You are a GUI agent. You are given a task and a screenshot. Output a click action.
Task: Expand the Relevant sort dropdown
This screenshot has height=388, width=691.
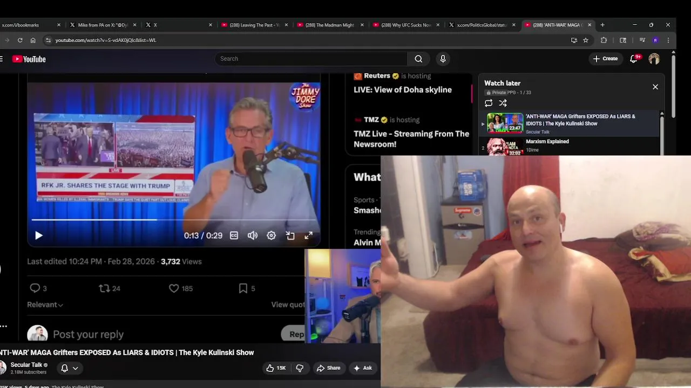point(45,304)
